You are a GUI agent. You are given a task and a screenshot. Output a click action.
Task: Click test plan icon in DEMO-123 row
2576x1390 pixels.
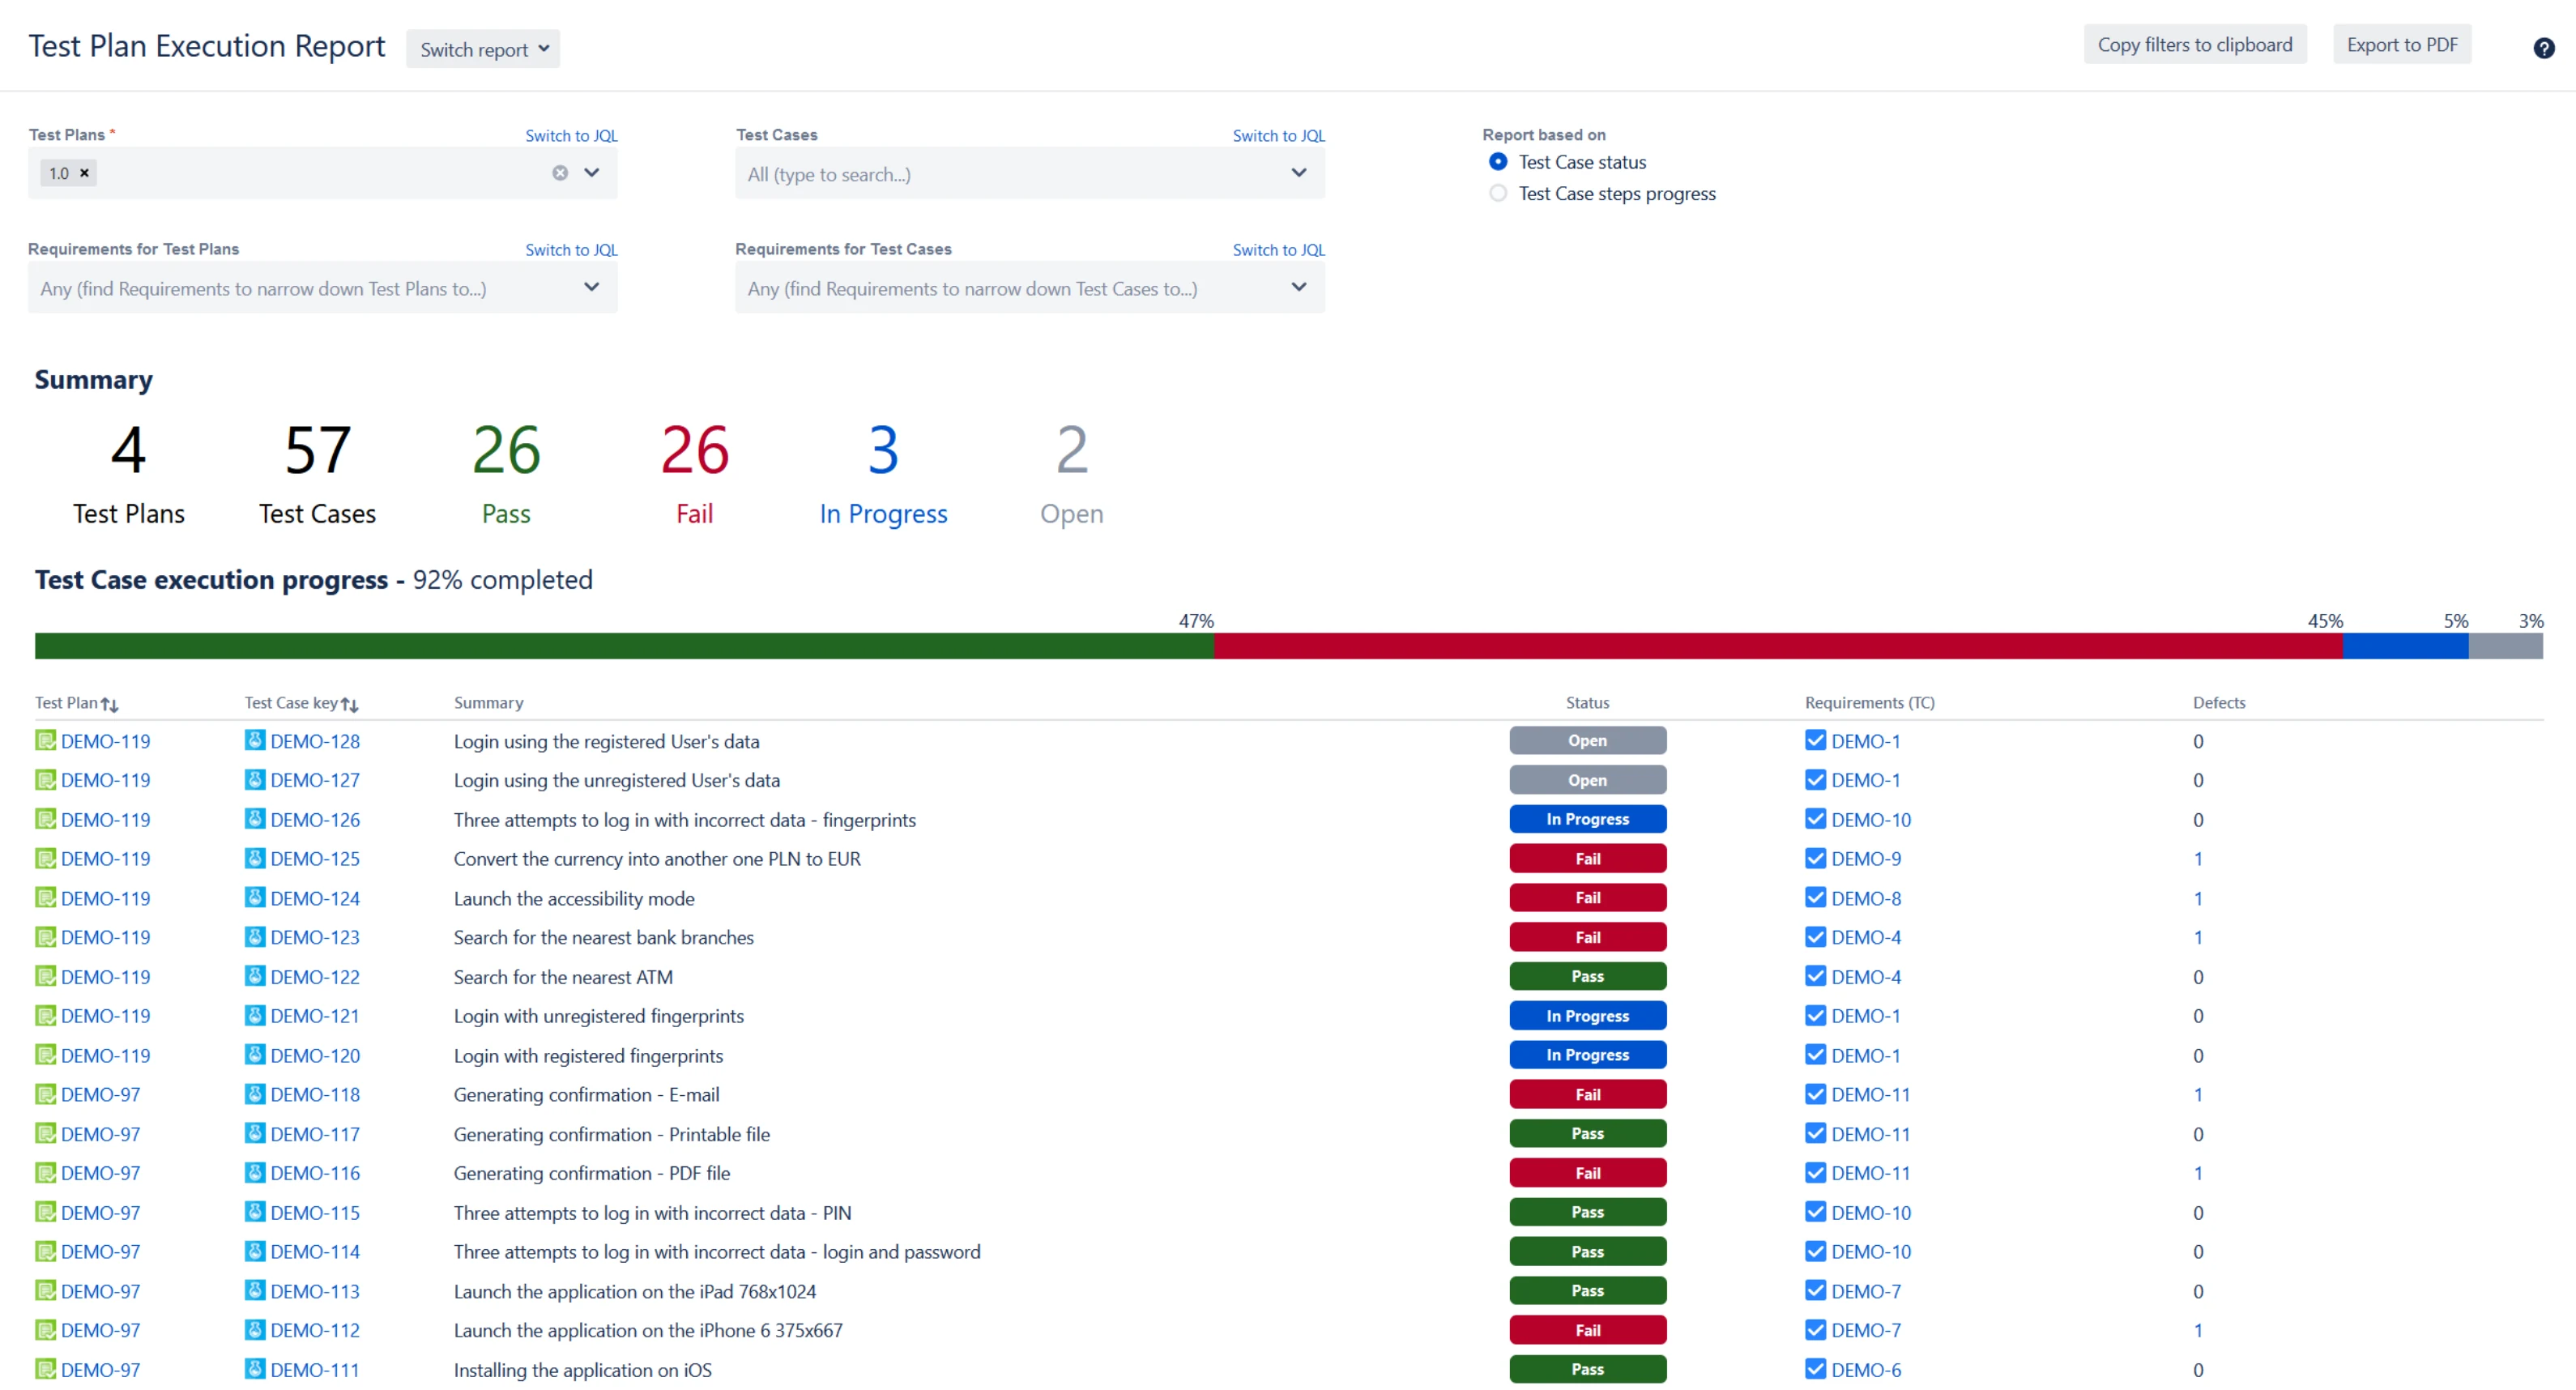(46, 937)
